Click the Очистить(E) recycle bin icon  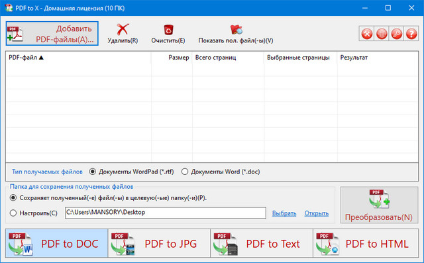(x=168, y=30)
